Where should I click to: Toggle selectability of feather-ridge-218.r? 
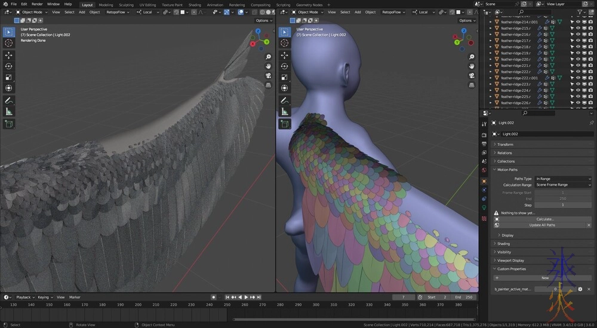coord(571,47)
